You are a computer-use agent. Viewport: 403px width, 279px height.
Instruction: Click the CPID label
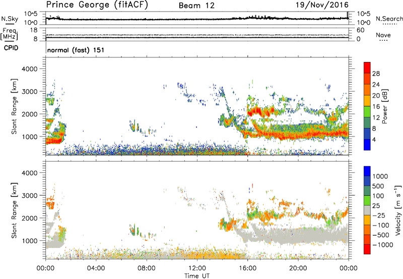click(x=11, y=48)
